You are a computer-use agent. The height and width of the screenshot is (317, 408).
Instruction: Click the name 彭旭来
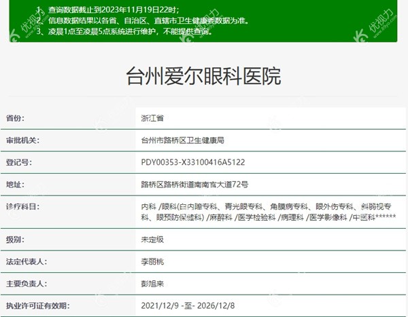tap(152, 284)
